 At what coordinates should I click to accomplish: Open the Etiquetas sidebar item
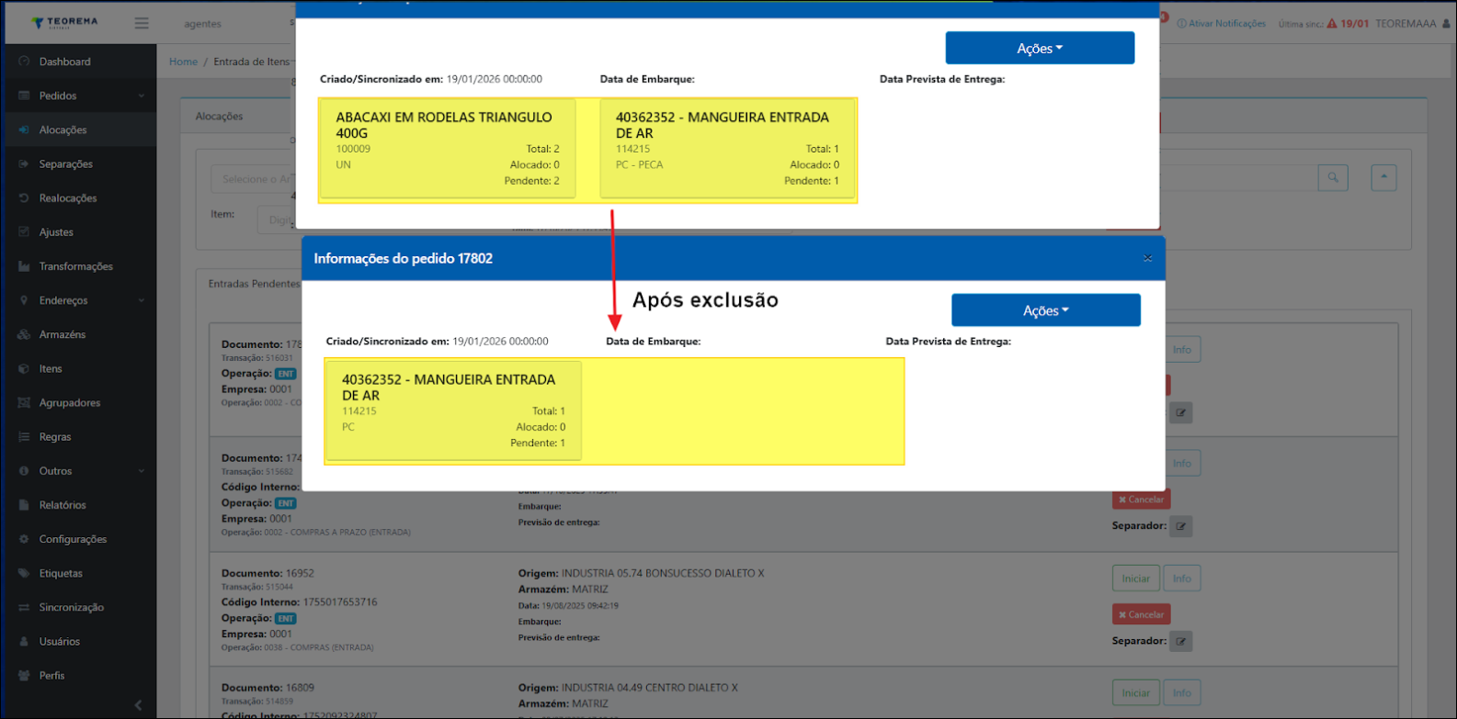click(x=61, y=573)
